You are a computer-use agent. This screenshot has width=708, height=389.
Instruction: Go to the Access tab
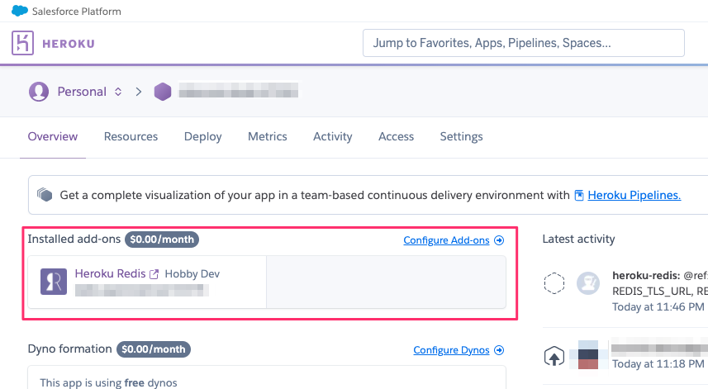(x=396, y=136)
